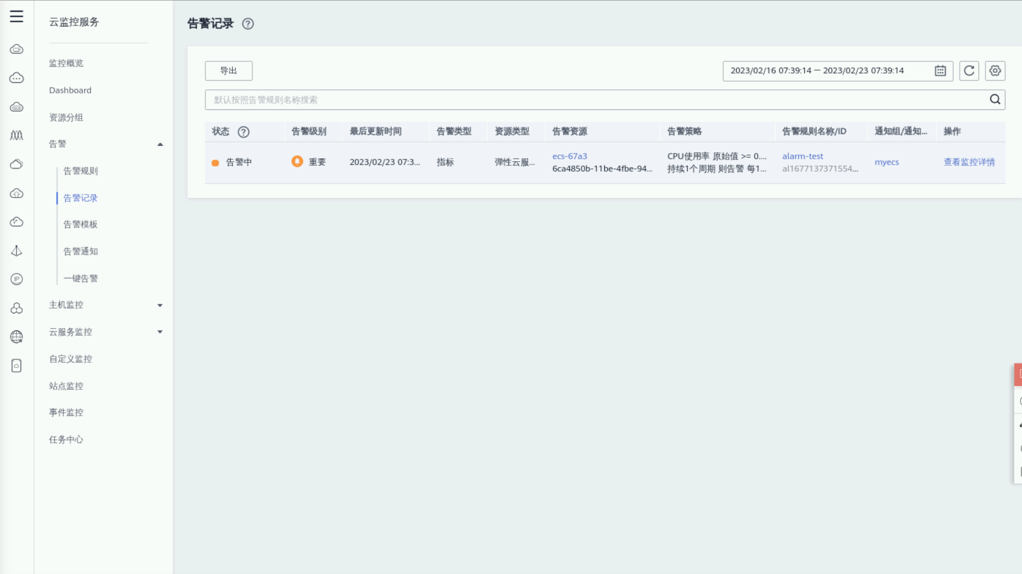The image size is (1022, 574).
Task: Open the ecs-67a3 resource link
Action: pos(570,156)
